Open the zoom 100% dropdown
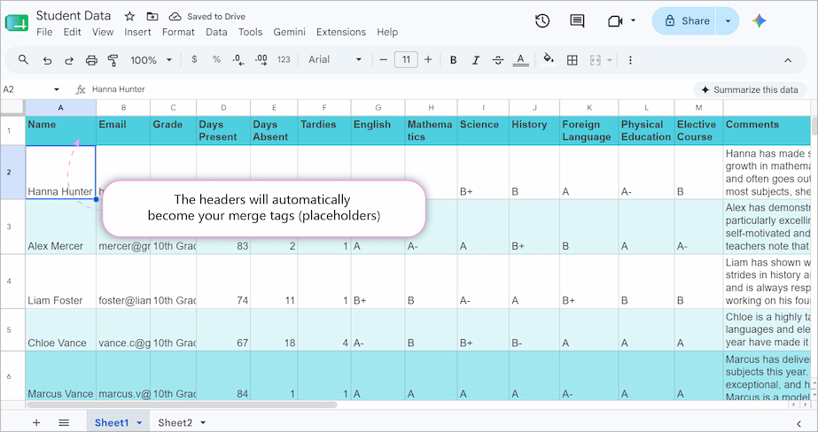The width and height of the screenshot is (818, 432). coord(151,60)
